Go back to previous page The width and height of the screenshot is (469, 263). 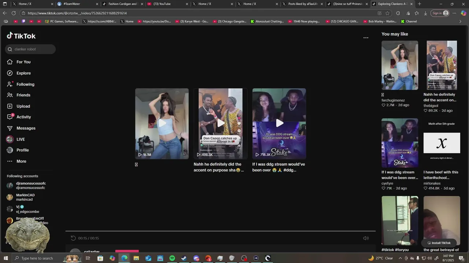5,13
